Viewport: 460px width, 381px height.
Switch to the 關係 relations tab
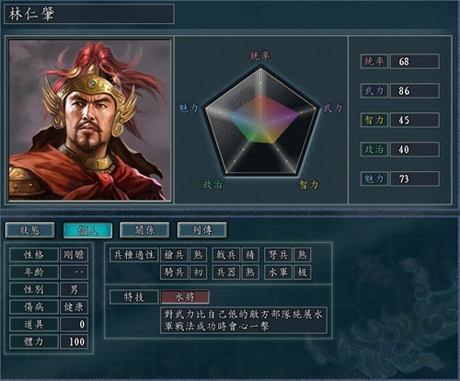(144, 230)
